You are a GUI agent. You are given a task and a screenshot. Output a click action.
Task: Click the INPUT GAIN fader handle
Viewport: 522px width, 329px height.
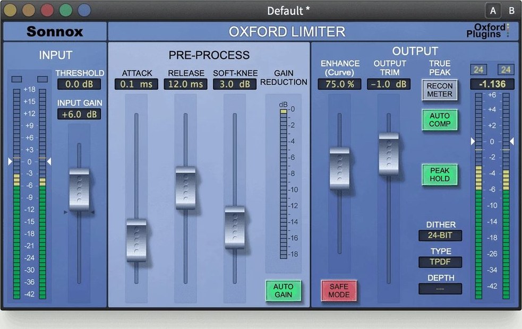[79, 189]
